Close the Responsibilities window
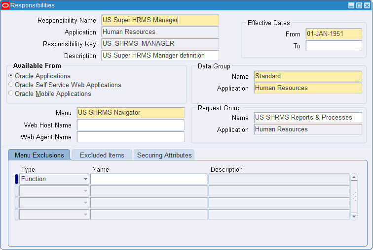Viewport: 373px width, 250px height. [367, 5]
